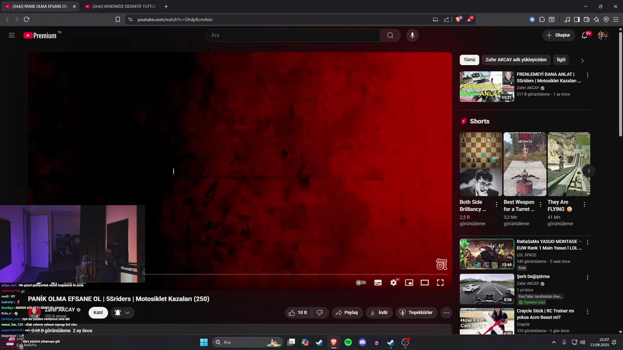The height and width of the screenshot is (350, 623).
Task: Open Zafer AKCAY channel link
Action: [x=60, y=310]
